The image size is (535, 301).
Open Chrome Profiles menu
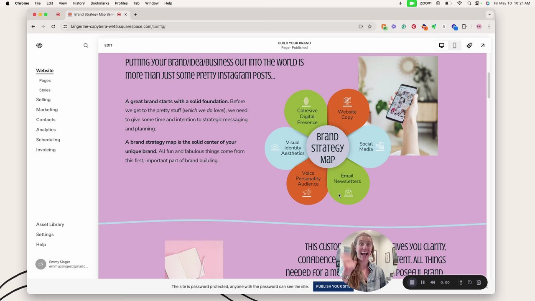(x=121, y=3)
